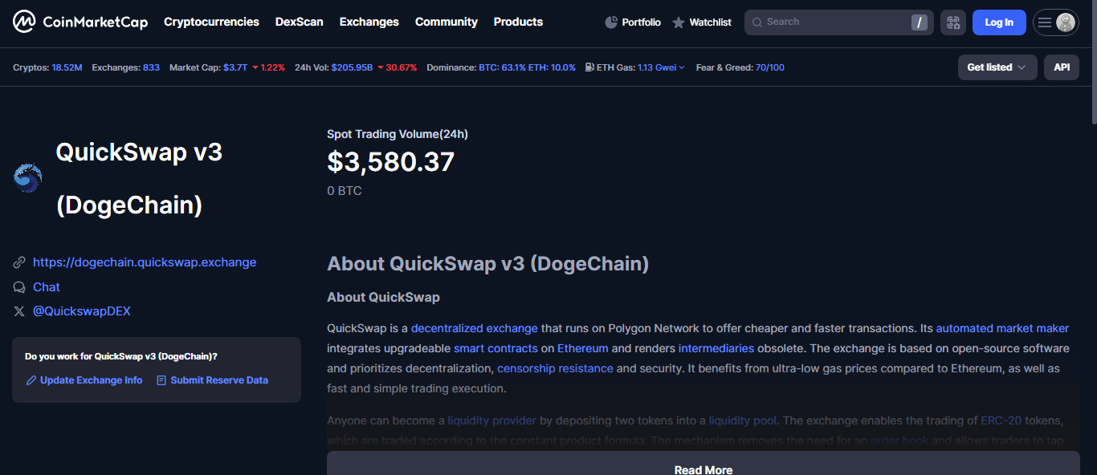
Task: Open the automated market maker link
Action: click(1002, 328)
